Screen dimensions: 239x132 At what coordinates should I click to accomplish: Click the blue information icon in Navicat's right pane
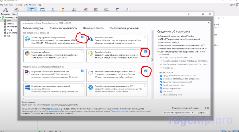219,18
